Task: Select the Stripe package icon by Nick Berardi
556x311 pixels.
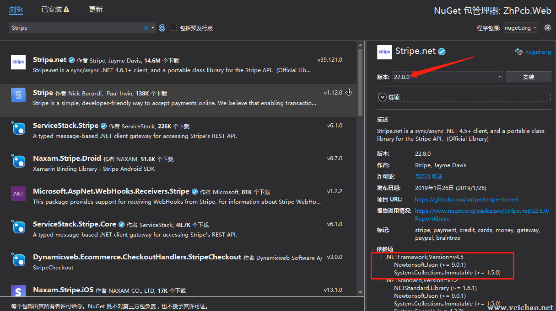Action: coord(18,95)
